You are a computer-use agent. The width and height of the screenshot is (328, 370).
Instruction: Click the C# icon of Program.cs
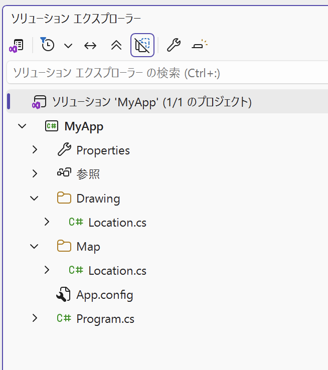[x=64, y=318]
